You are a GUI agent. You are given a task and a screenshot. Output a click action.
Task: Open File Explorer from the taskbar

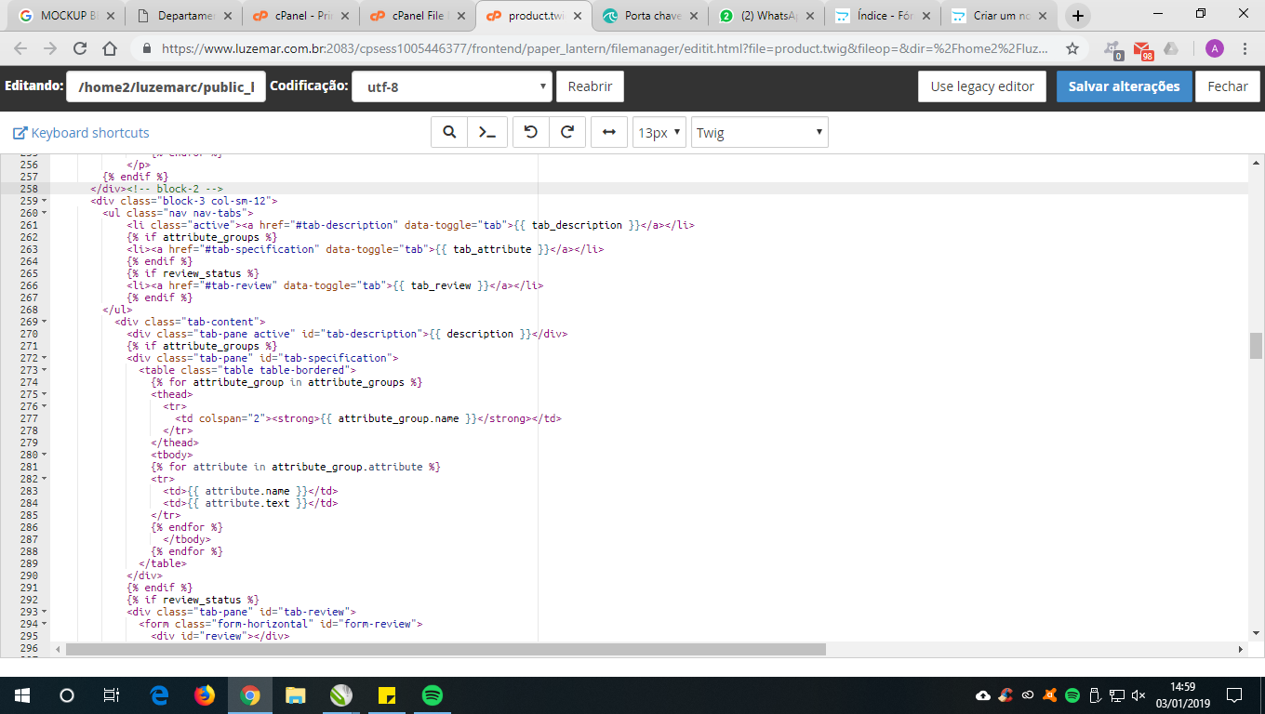[295, 694]
